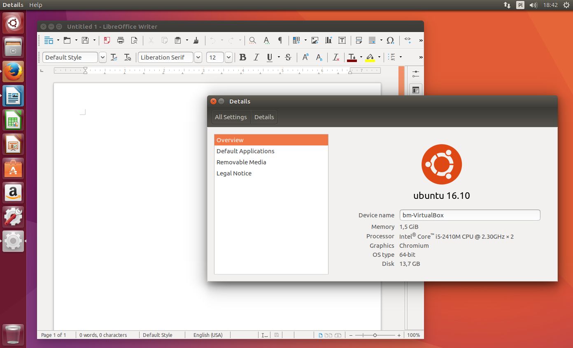Click the Insert Image icon
Image resolution: width=573 pixels, height=348 pixels.
[315, 40]
